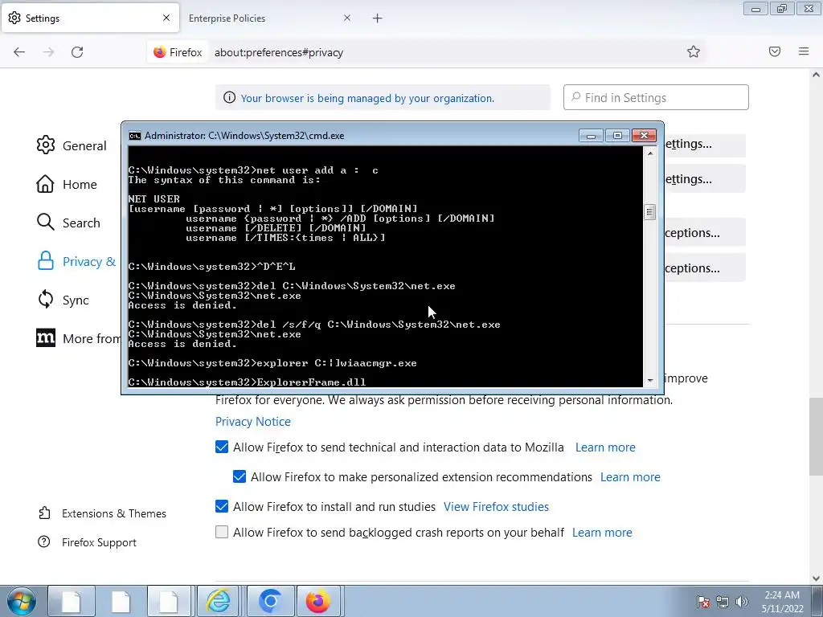Open View Firefox studies link
This screenshot has width=823, height=617.
[496, 506]
